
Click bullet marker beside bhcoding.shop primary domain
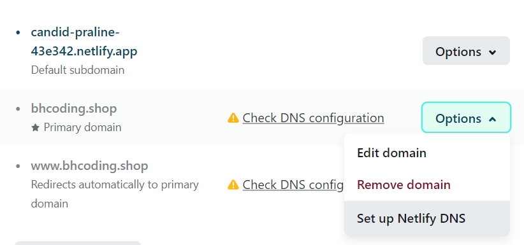[18, 108]
